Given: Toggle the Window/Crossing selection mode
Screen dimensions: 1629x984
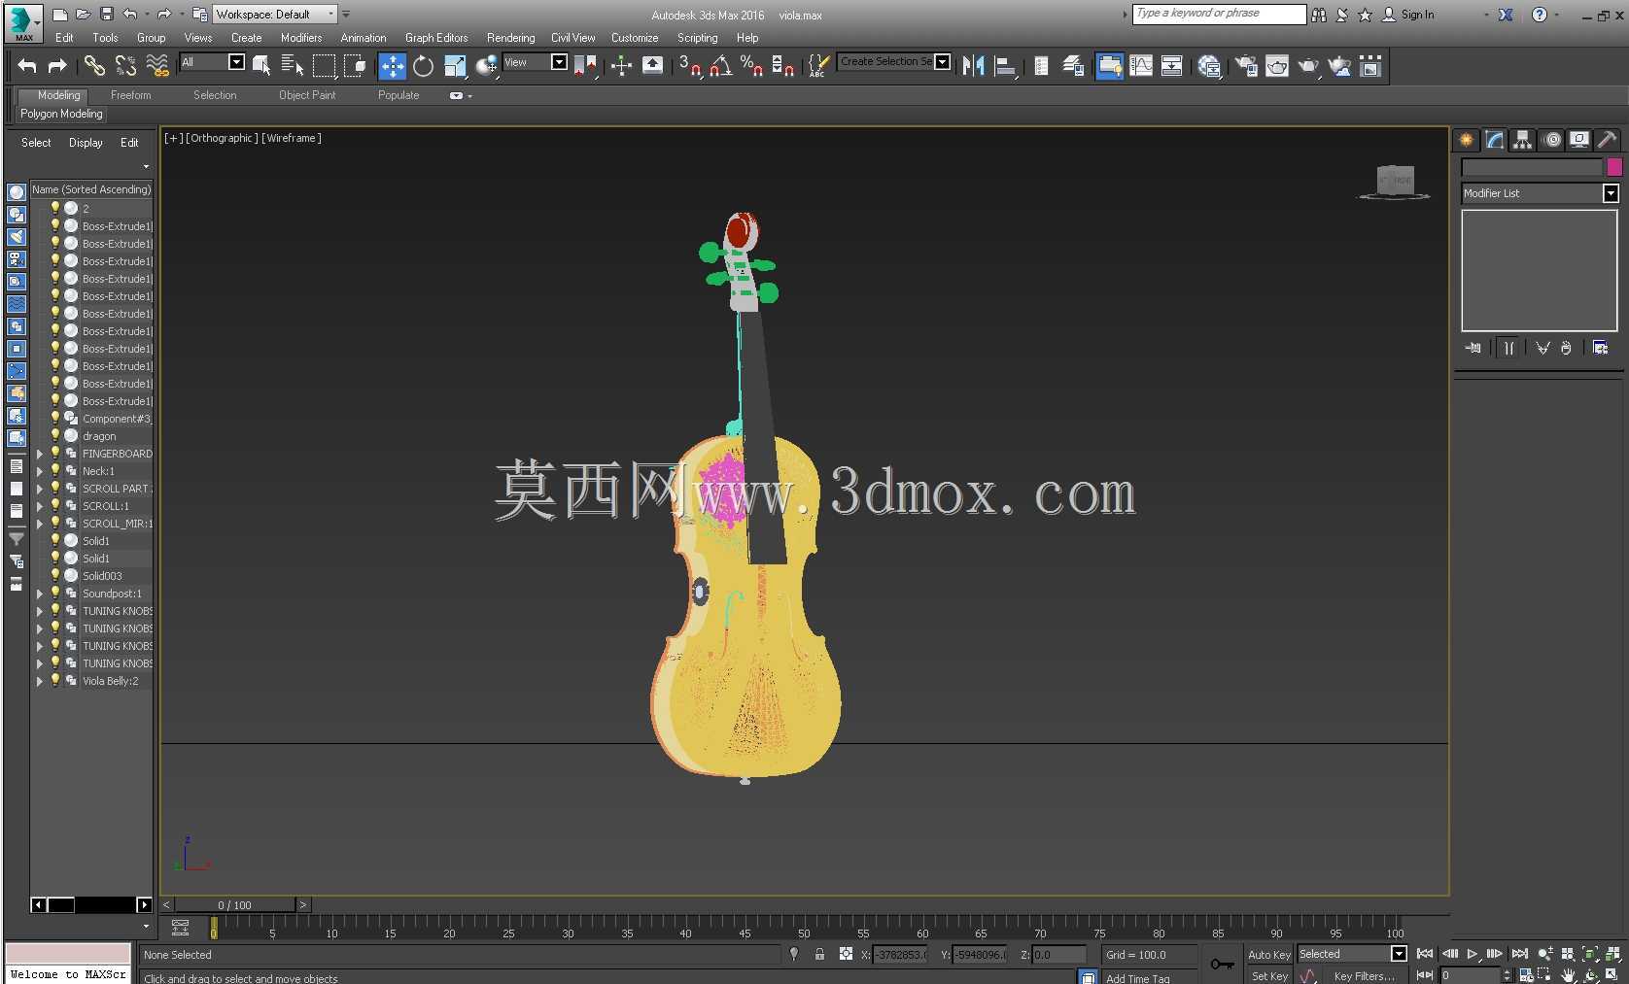Looking at the screenshot, I should (355, 65).
